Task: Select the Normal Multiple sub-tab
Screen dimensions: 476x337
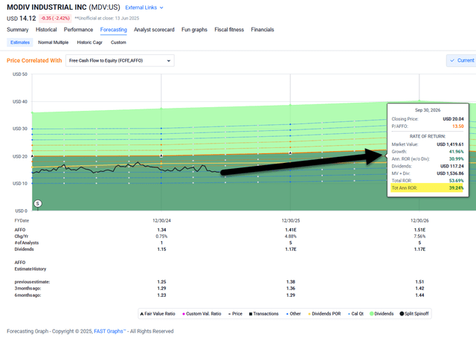Action: pos(53,42)
